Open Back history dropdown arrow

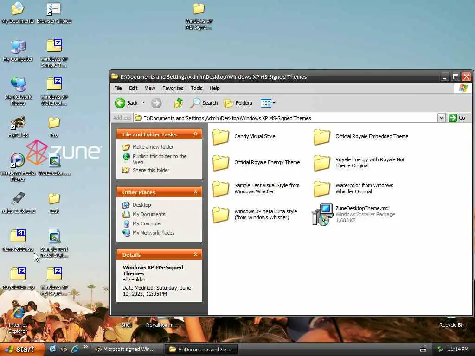[144, 103]
